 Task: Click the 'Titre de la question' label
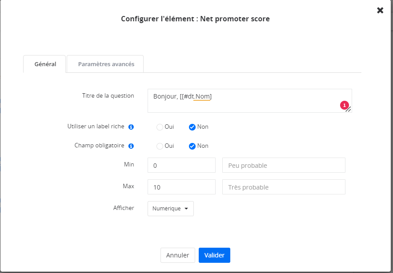point(108,96)
